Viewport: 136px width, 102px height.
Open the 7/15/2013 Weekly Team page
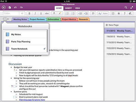click(x=119, y=42)
